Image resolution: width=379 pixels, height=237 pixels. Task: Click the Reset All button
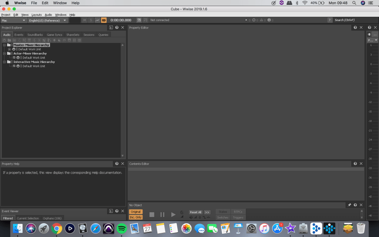[195, 212]
